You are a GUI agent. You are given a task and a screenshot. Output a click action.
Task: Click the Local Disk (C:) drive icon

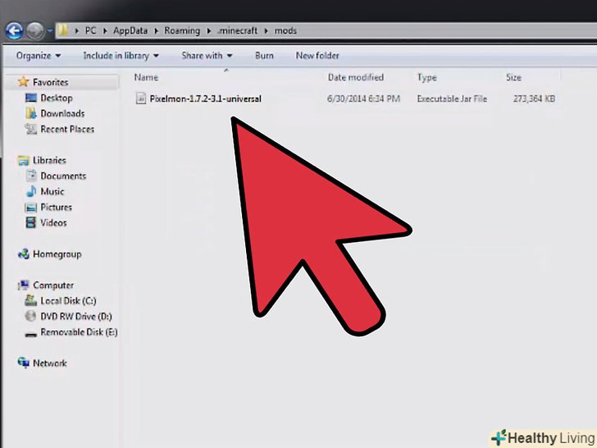click(31, 300)
